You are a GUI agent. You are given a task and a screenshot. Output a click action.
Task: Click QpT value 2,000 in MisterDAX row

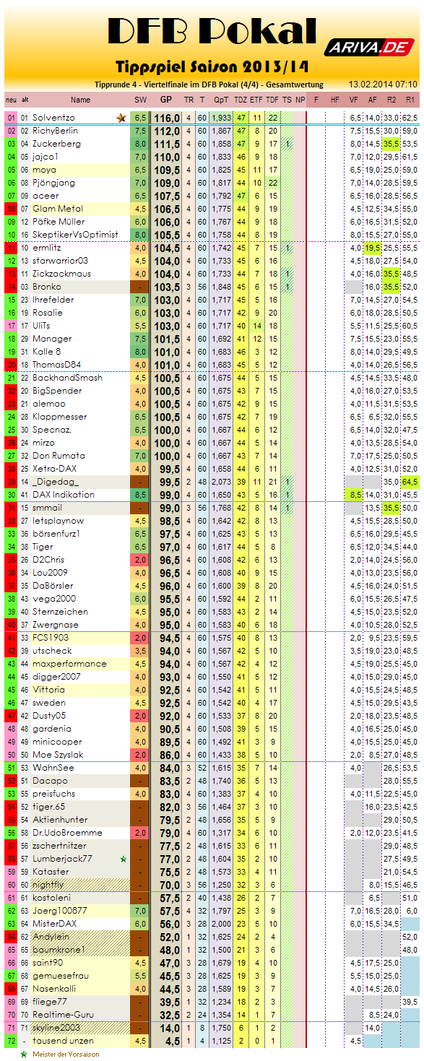pyautogui.click(x=222, y=924)
